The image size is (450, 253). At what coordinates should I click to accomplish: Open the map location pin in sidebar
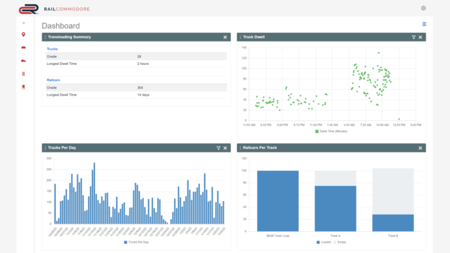pyautogui.click(x=23, y=34)
